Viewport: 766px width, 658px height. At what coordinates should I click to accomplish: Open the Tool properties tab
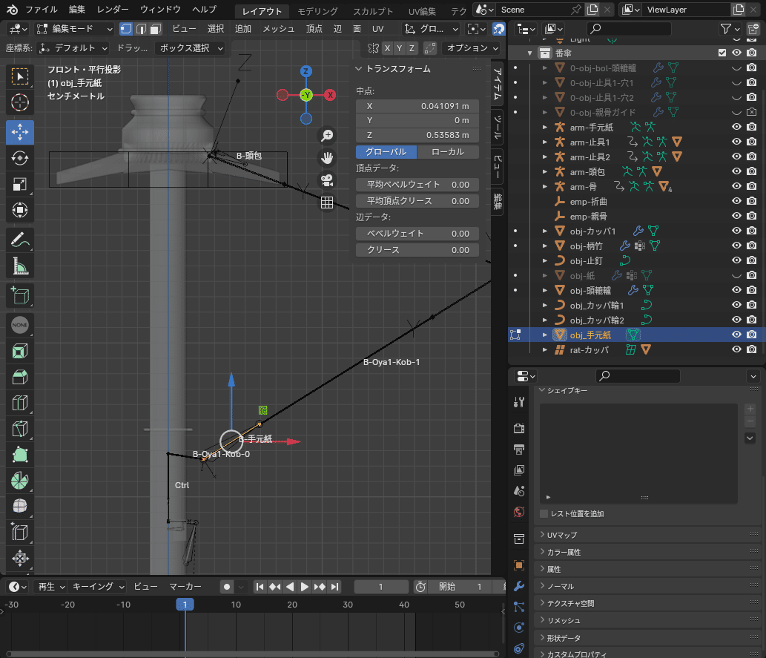pyautogui.click(x=519, y=402)
